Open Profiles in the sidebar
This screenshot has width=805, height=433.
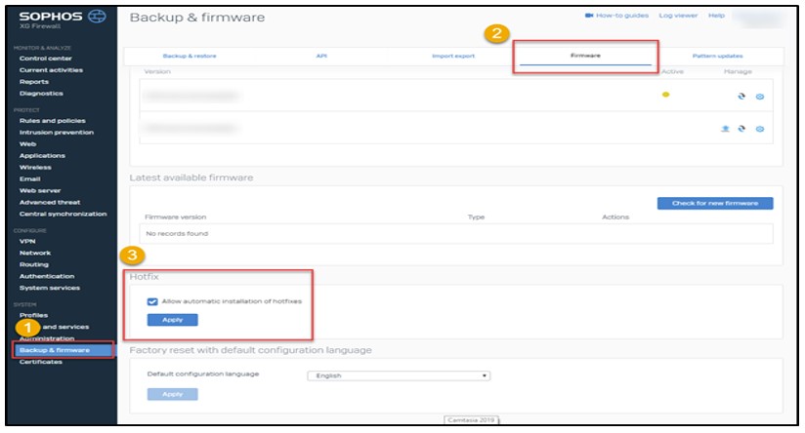[x=33, y=315]
